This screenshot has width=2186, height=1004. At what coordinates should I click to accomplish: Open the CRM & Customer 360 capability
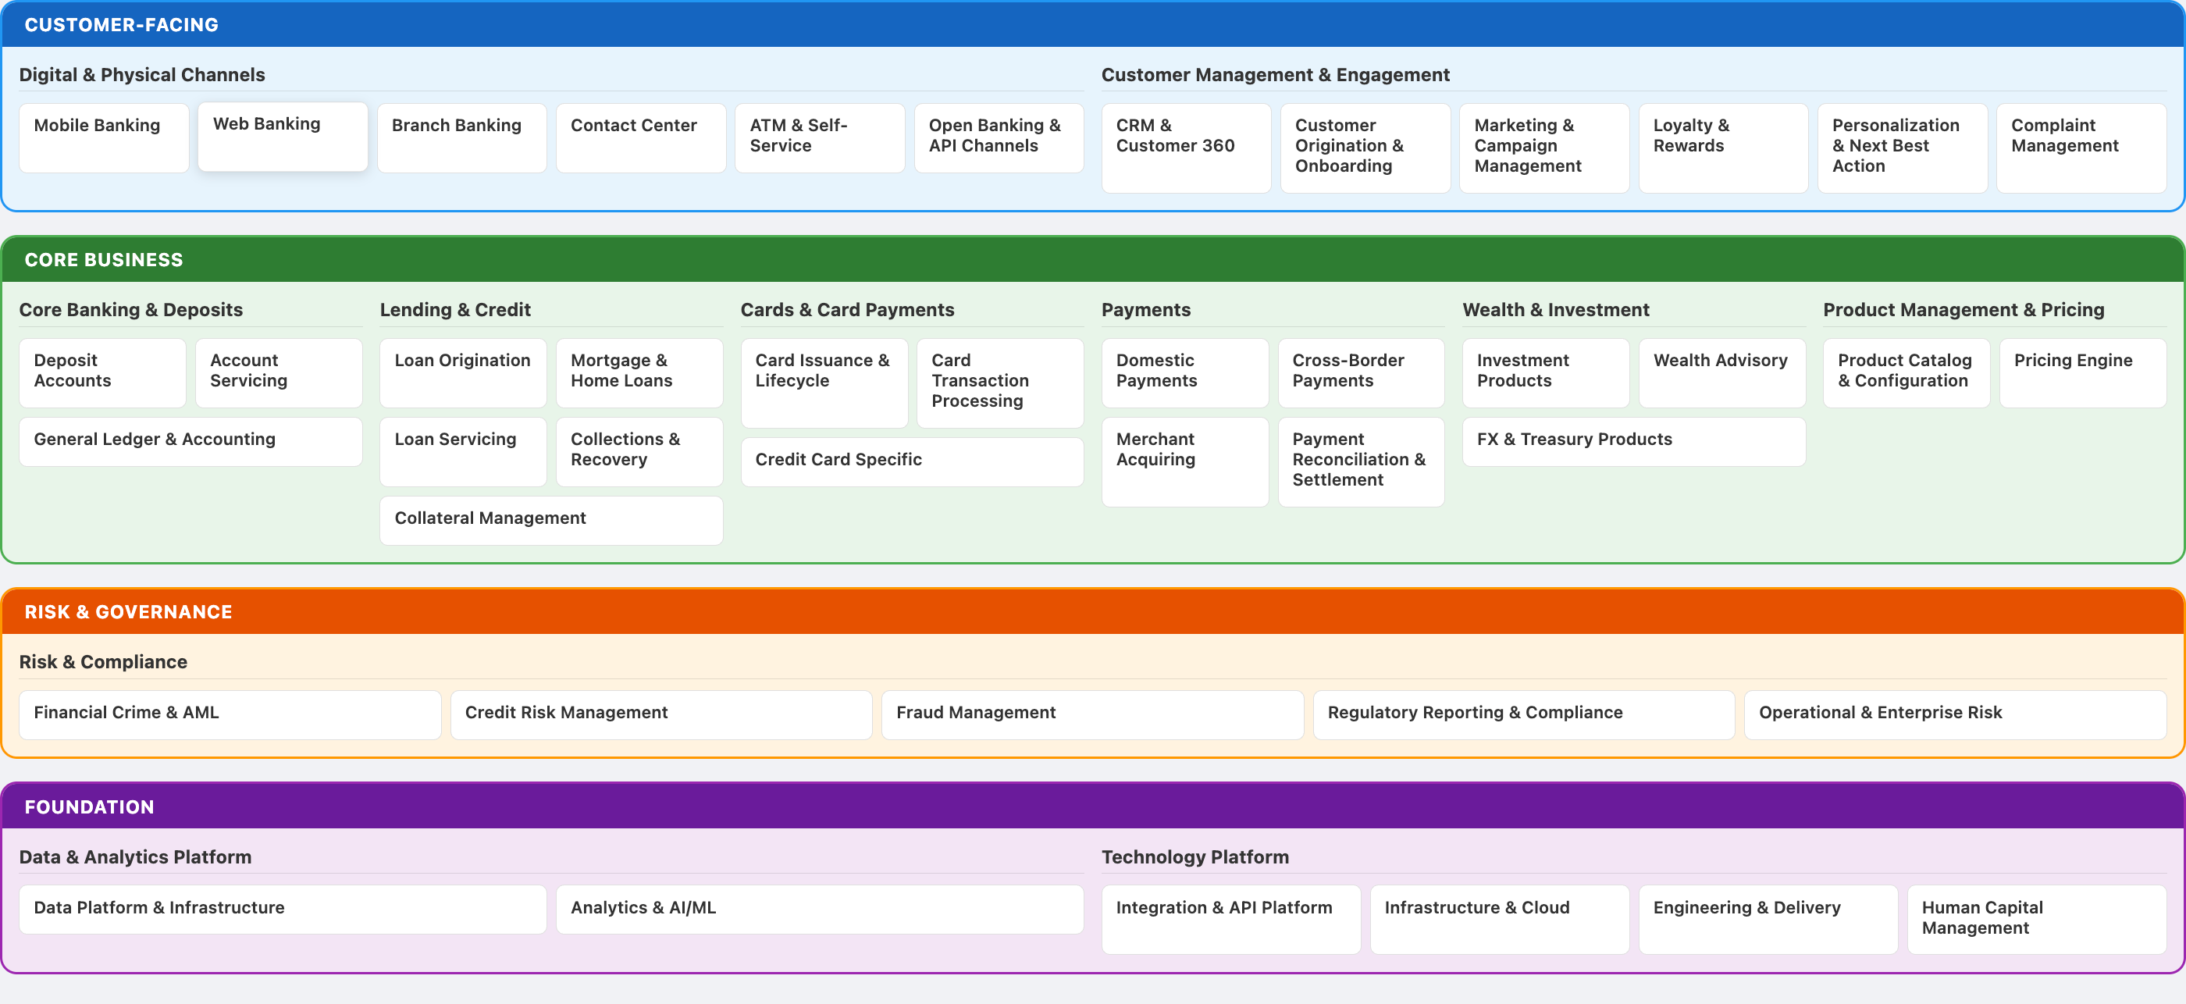1185,148
